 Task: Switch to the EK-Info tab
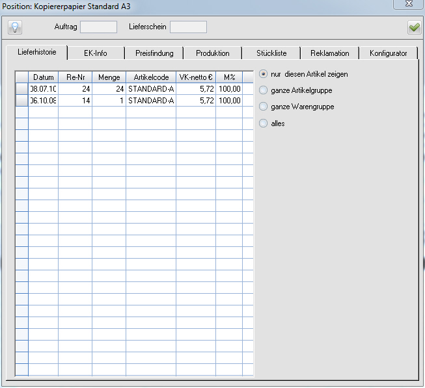(96, 53)
